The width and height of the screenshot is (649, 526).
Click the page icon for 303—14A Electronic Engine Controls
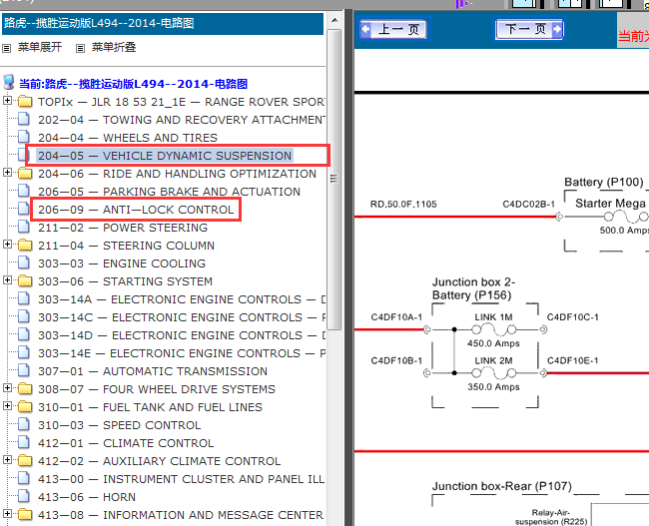[x=24, y=298]
